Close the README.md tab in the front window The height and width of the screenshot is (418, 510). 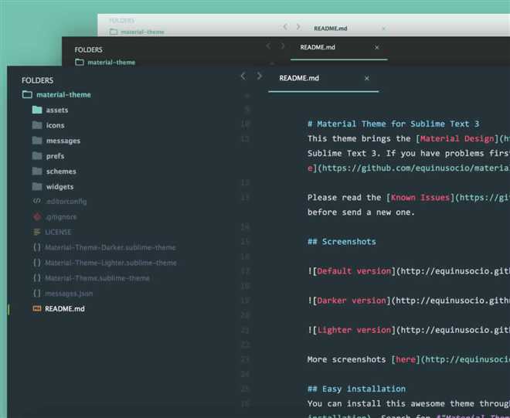[x=366, y=78]
